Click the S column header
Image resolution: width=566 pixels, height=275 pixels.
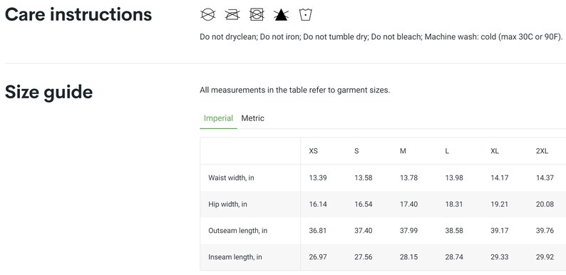pyautogui.click(x=356, y=151)
